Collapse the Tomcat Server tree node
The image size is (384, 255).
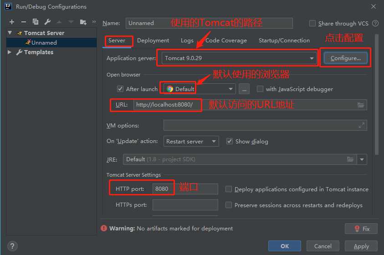pos(10,33)
